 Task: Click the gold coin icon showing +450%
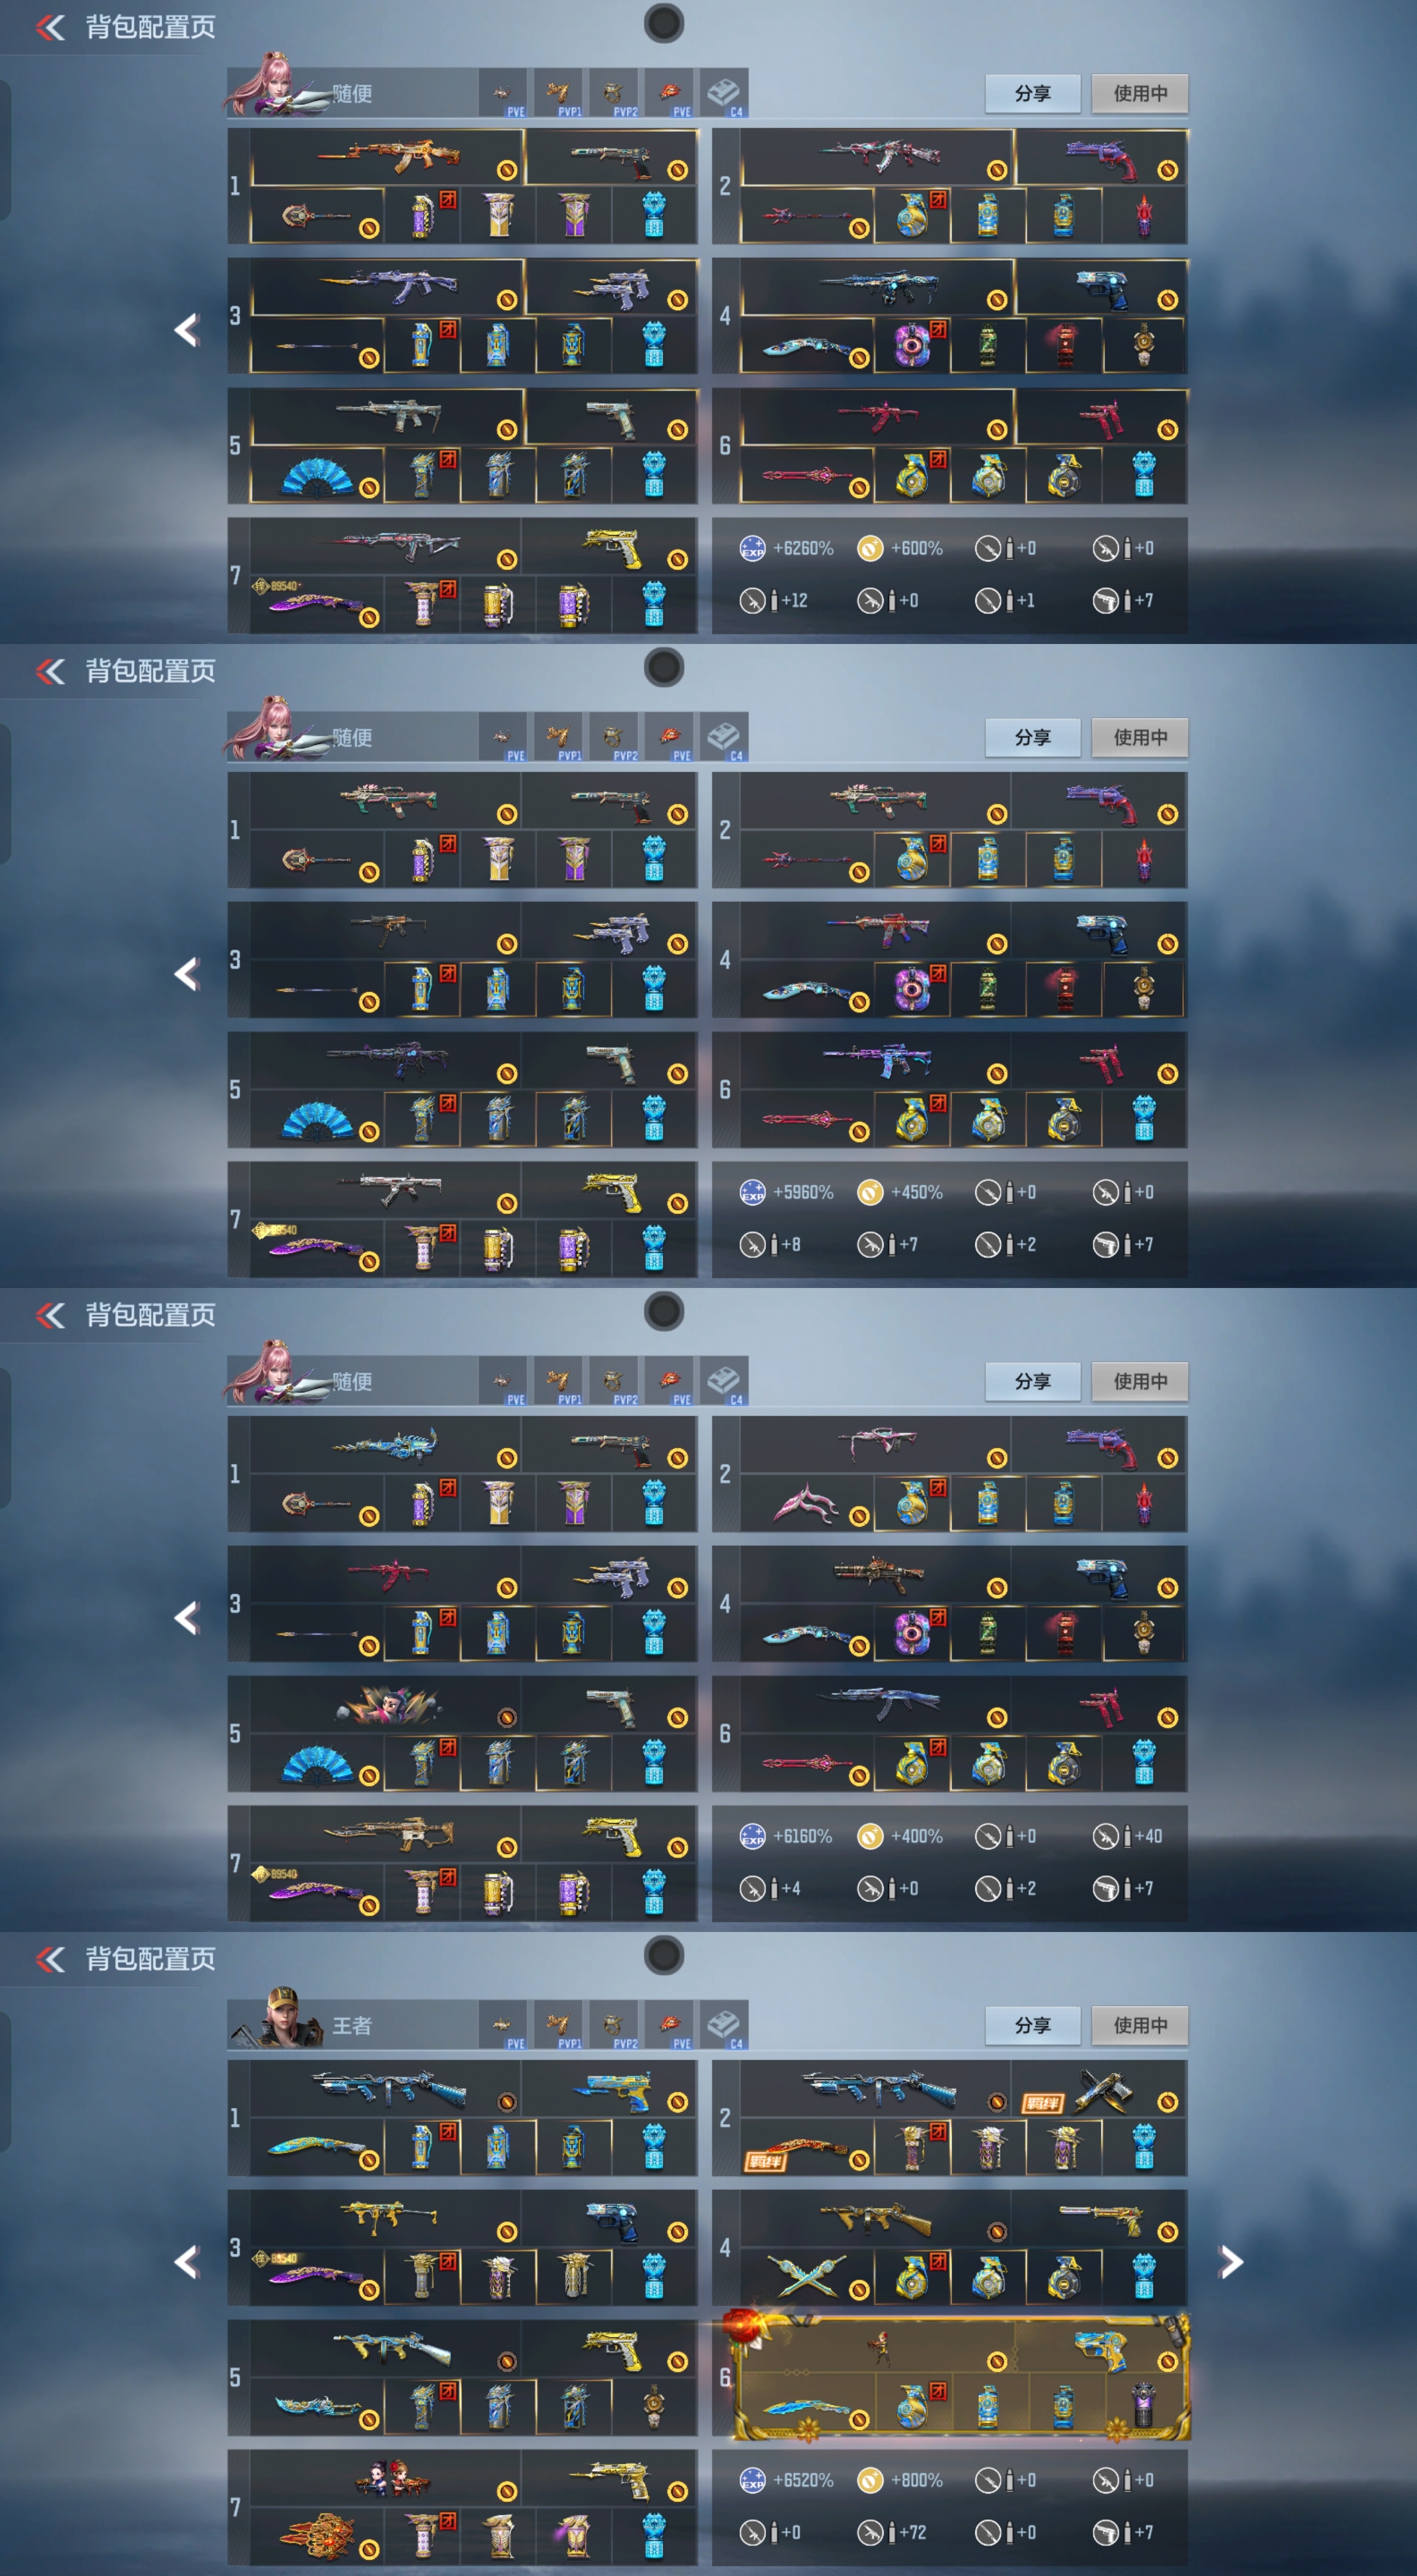point(870,1192)
